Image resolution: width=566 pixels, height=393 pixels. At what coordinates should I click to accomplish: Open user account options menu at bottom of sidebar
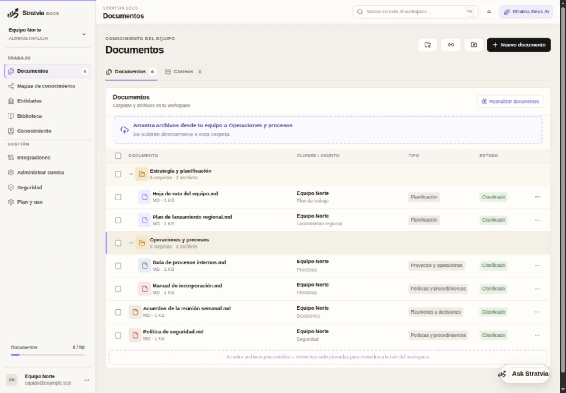87,380
